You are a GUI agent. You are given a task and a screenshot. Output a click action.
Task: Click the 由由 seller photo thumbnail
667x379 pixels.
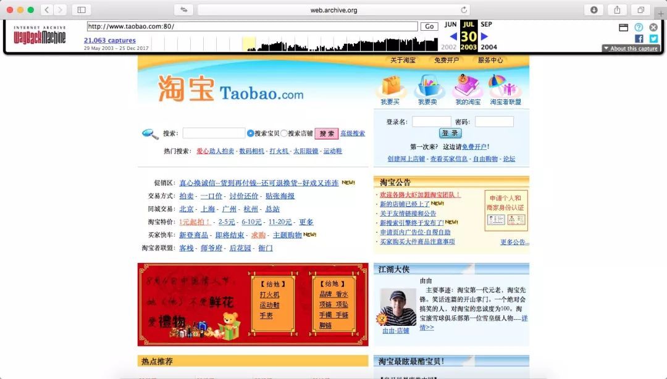click(398, 307)
